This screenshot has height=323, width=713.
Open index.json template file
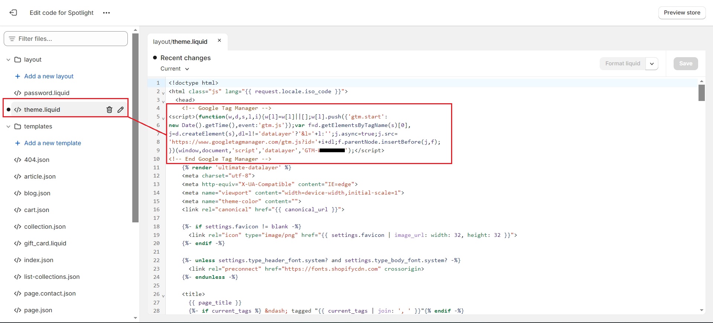[39, 260]
